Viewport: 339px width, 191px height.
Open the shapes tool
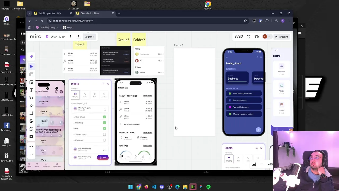[x=31, y=98]
